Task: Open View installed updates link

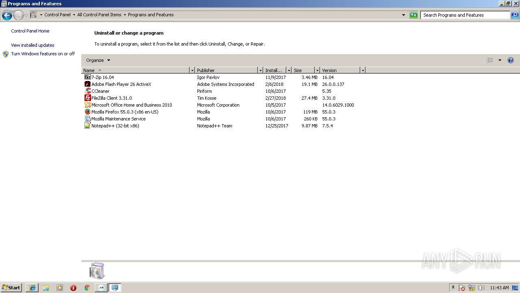Action: pyautogui.click(x=32, y=45)
